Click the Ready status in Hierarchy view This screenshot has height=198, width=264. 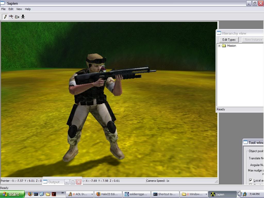pos(221,109)
